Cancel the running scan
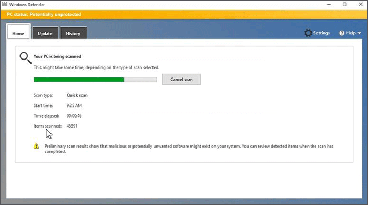368x205 pixels. click(181, 80)
